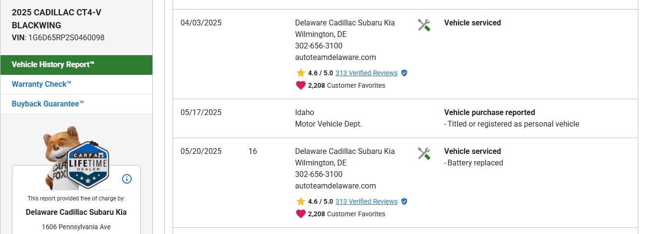Click the pink heart favorites icon in 04/03/2025 entry
The image size is (646, 234).
click(301, 85)
